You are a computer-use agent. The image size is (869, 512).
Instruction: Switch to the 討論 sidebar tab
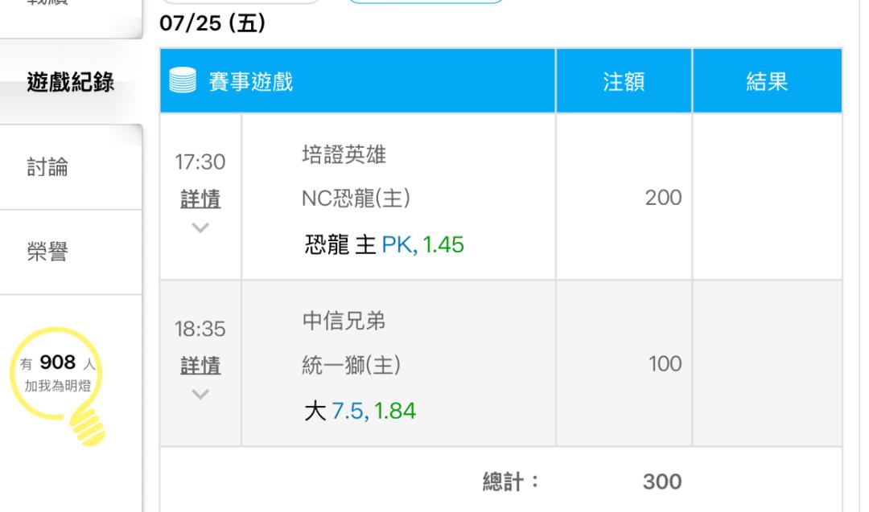[x=71, y=167]
